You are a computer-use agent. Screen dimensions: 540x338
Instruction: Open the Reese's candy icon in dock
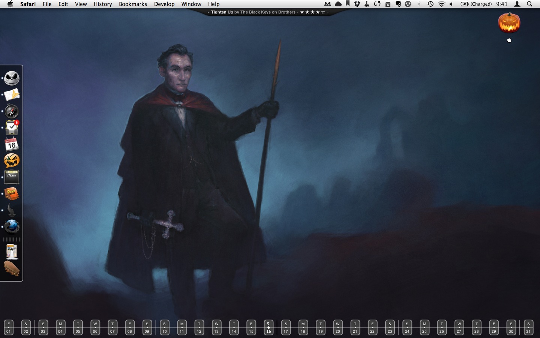pyautogui.click(x=12, y=194)
